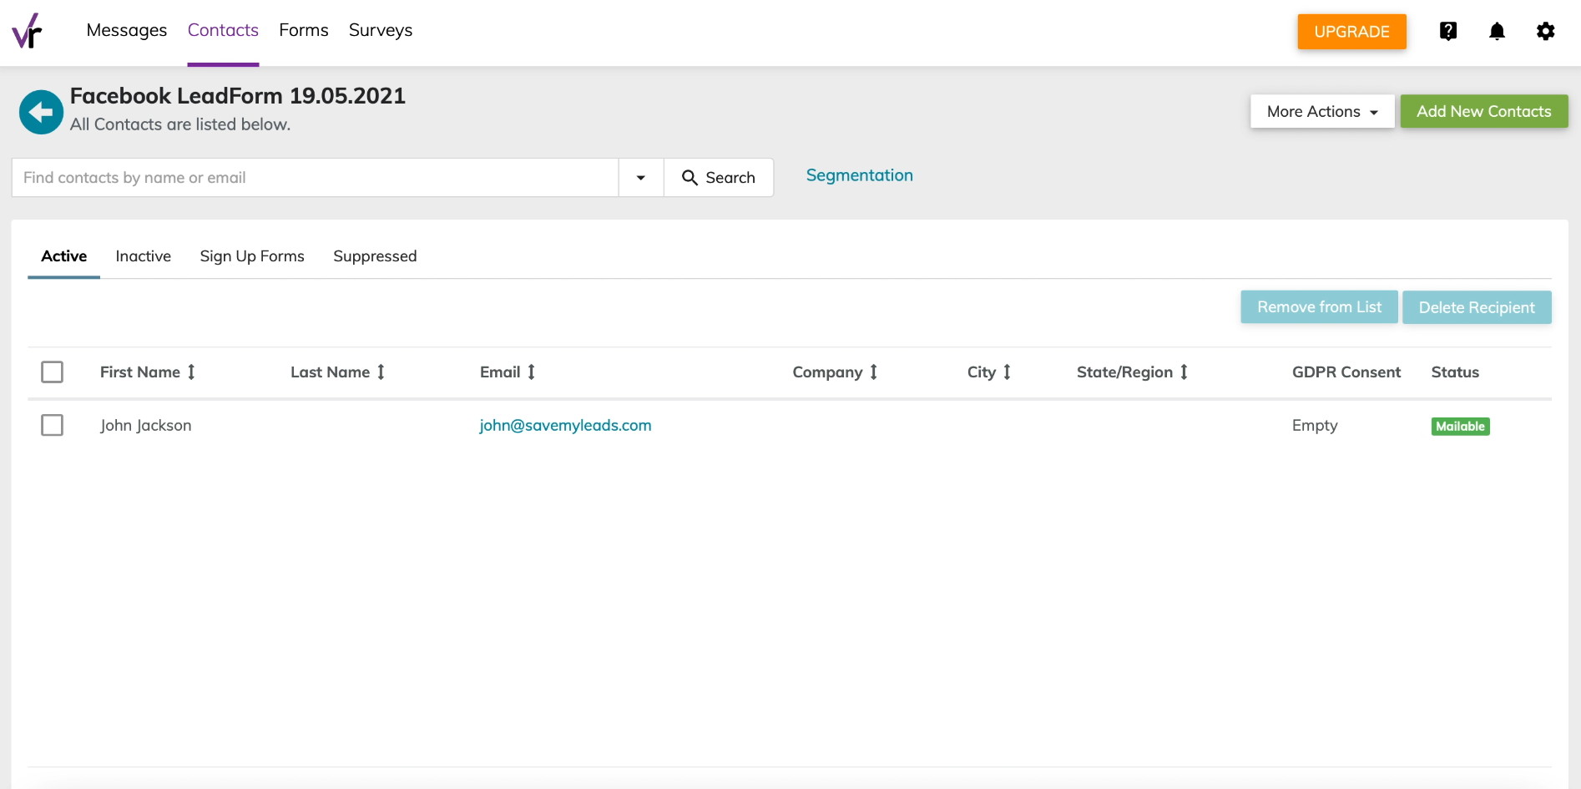
Task: Expand the More Actions dropdown
Action: (x=1321, y=112)
